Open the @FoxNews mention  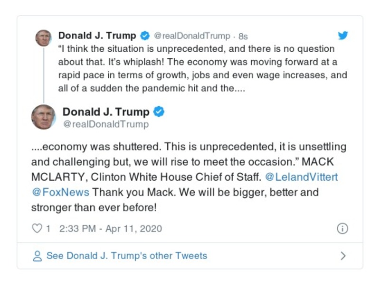pyautogui.click(x=53, y=192)
